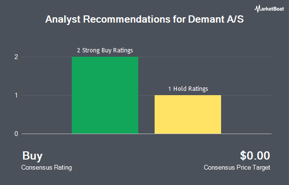This screenshot has height=185, width=289.
Task: Click the Consensus Rating caption
Action: [x=46, y=168]
